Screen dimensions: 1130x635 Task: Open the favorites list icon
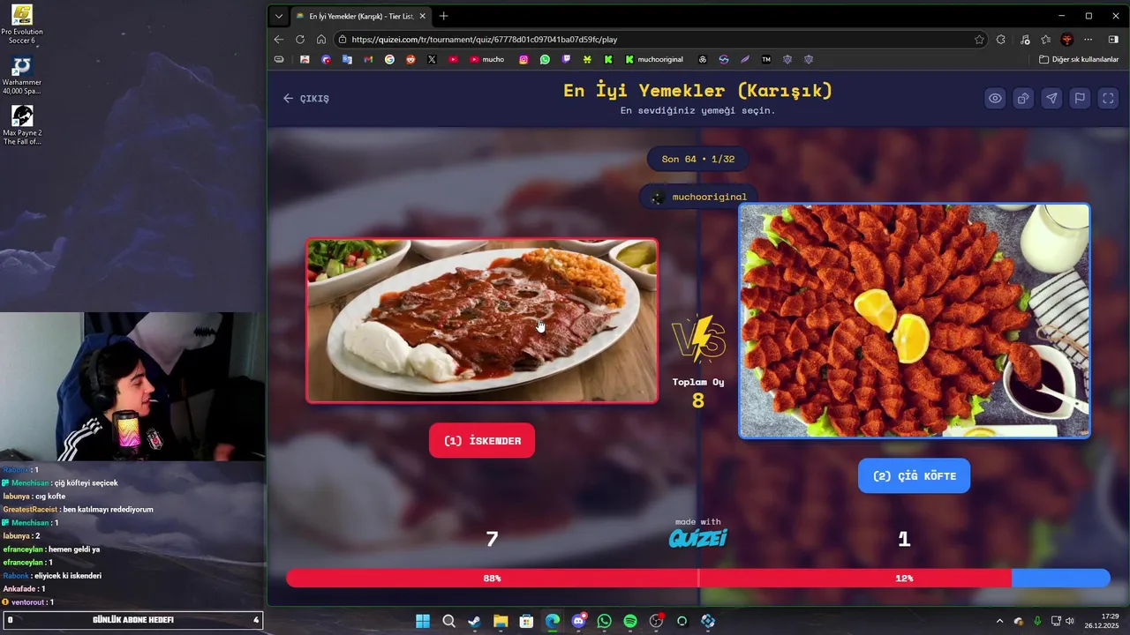1046,40
